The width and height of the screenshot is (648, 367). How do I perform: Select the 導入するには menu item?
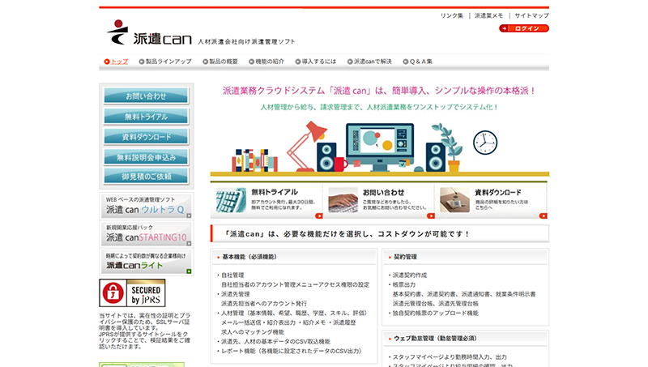(x=316, y=62)
